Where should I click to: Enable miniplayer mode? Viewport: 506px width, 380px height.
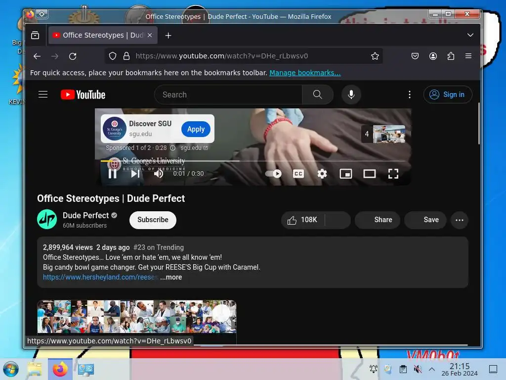click(345, 174)
